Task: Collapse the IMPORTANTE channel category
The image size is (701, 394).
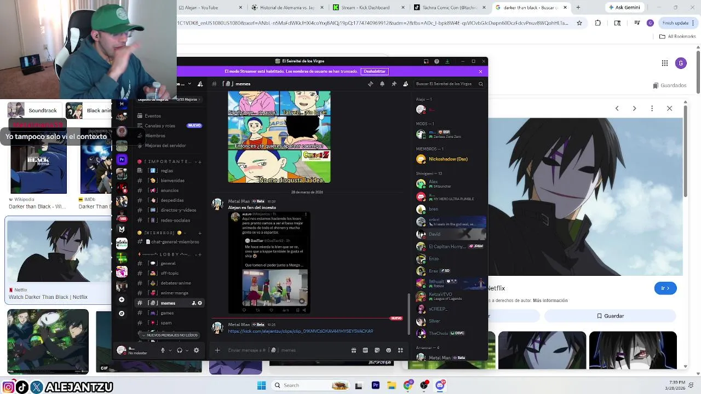Action: tap(167, 161)
